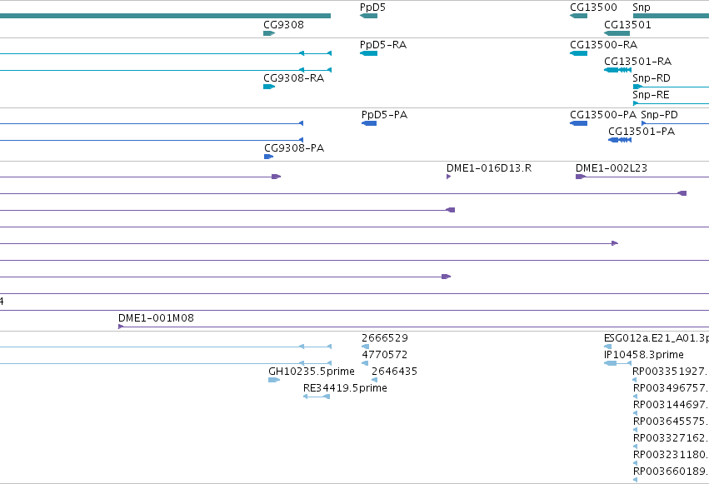Select the CG13500 gene arrow glyph
The image size is (709, 484).
pos(579,16)
